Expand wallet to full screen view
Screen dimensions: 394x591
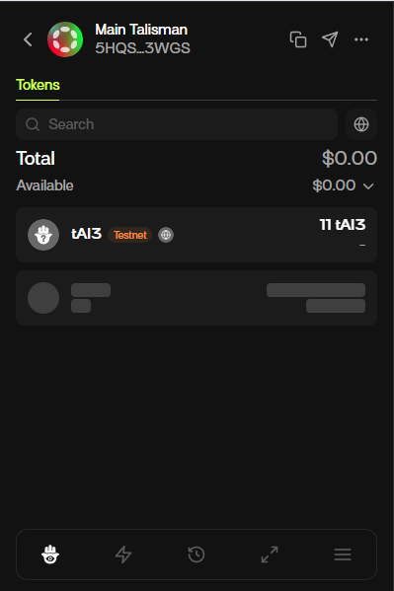270,554
